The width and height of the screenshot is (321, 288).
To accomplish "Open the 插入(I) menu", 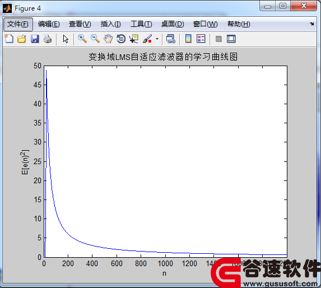I will click(110, 24).
